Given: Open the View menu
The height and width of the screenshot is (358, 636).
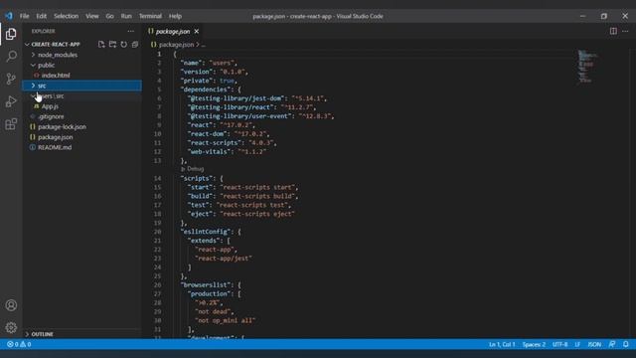Looking at the screenshot, I should coord(92,16).
